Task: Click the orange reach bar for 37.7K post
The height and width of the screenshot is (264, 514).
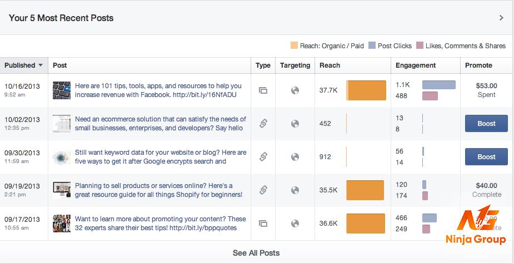Action: click(x=366, y=90)
